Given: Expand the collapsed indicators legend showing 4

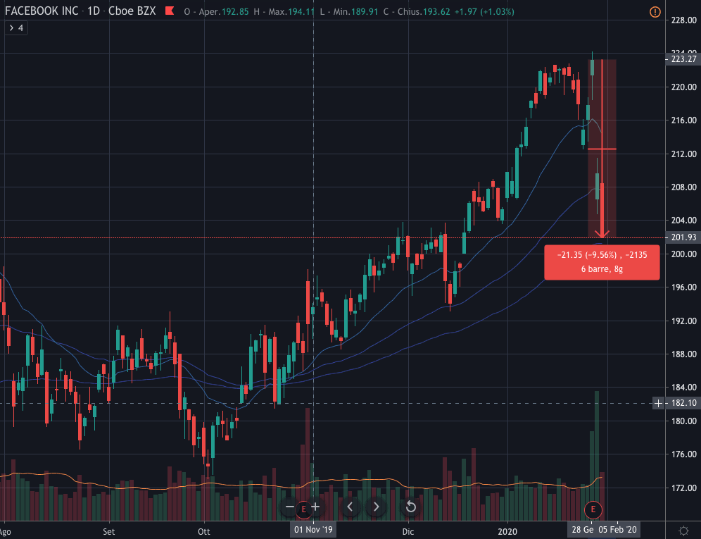Looking at the screenshot, I should pyautogui.click(x=16, y=28).
